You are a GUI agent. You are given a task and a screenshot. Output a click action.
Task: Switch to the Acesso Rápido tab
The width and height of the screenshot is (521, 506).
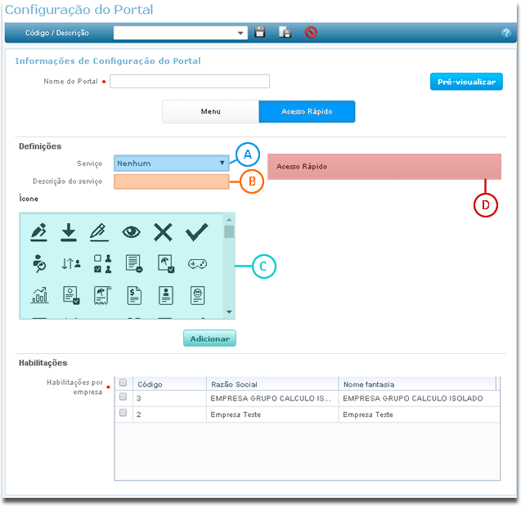(307, 111)
